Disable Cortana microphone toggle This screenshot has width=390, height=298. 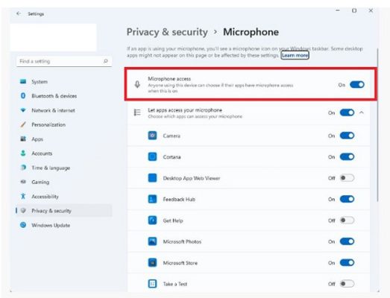click(347, 157)
